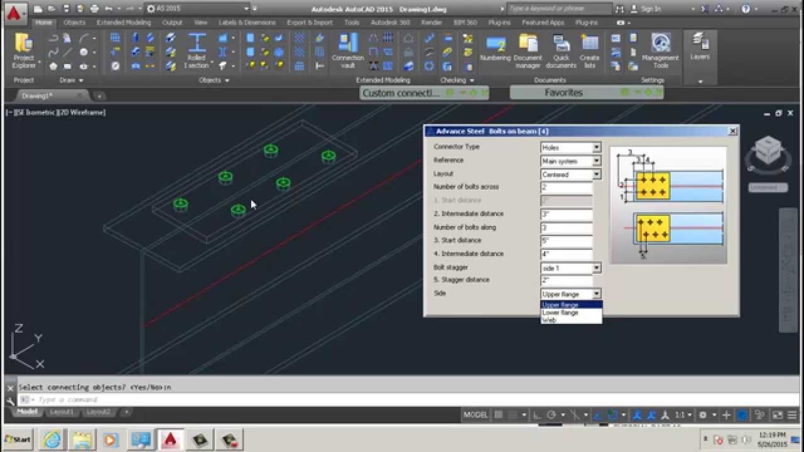Open Project Explorer
Viewport: 804px width, 452px height.
[24, 50]
